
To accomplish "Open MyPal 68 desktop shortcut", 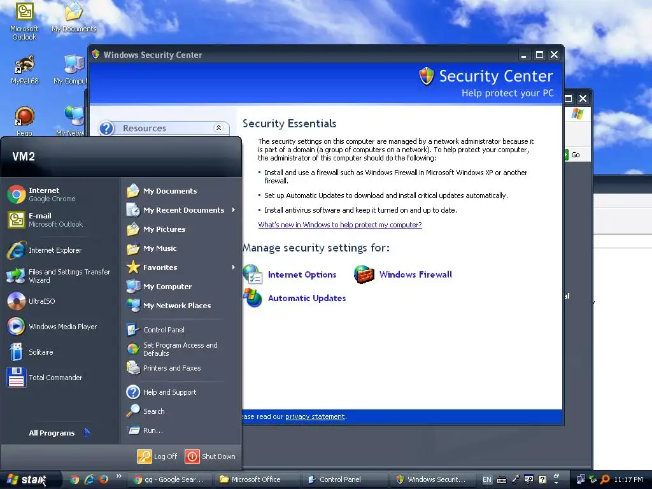I will 24,70.
